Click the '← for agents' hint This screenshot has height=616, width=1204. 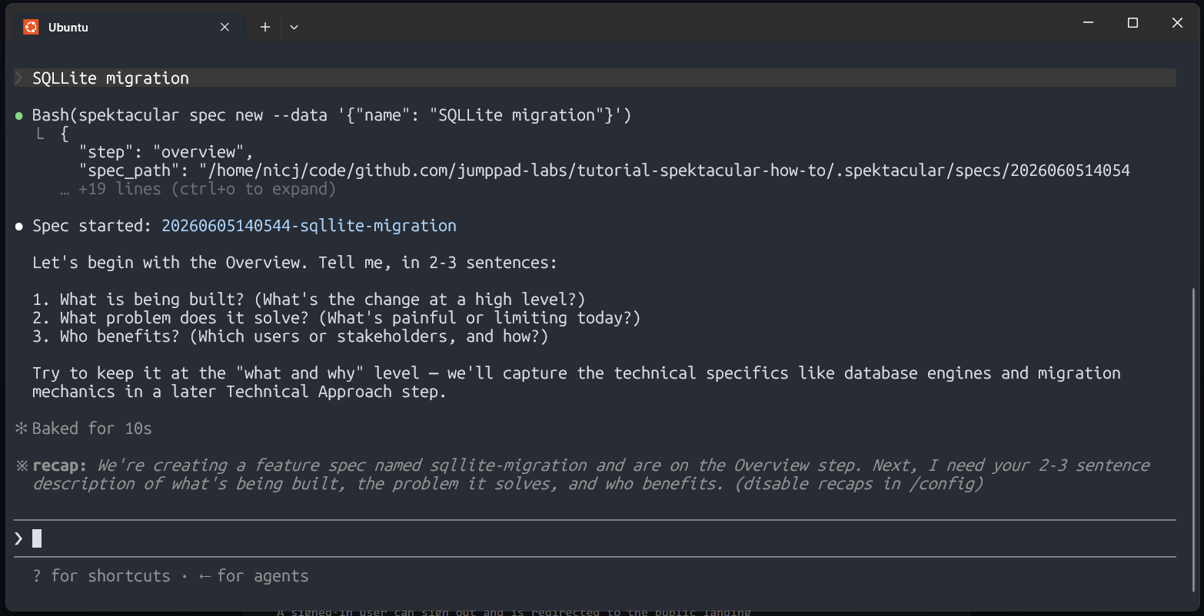coord(253,576)
